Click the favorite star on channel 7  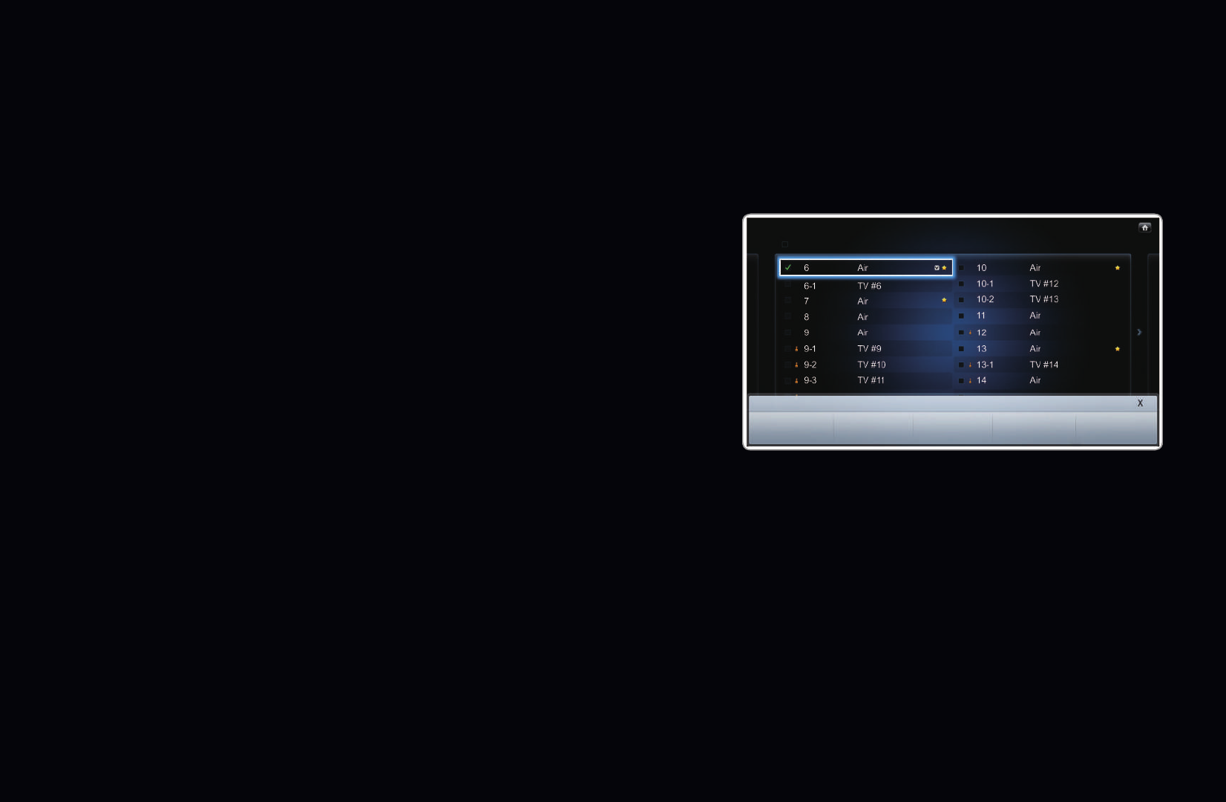(x=944, y=300)
